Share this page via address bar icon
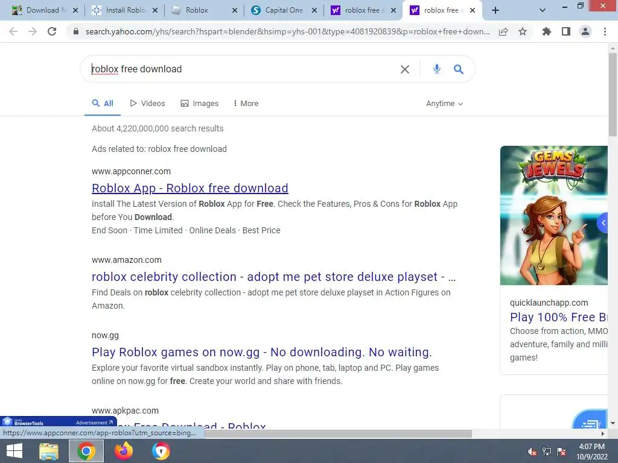This screenshot has width=618, height=463. point(503,32)
